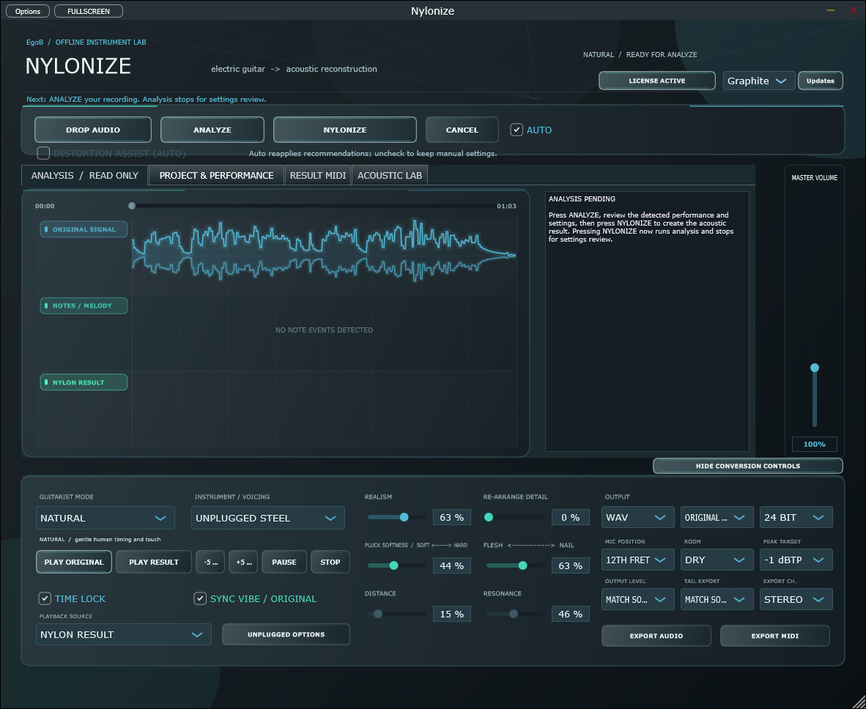Click the Distance slider handle

coord(378,614)
